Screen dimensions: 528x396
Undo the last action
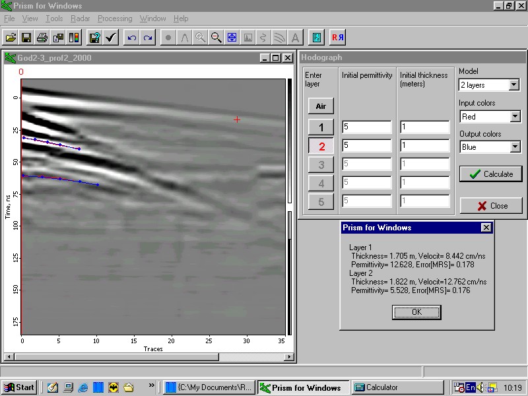tap(132, 38)
